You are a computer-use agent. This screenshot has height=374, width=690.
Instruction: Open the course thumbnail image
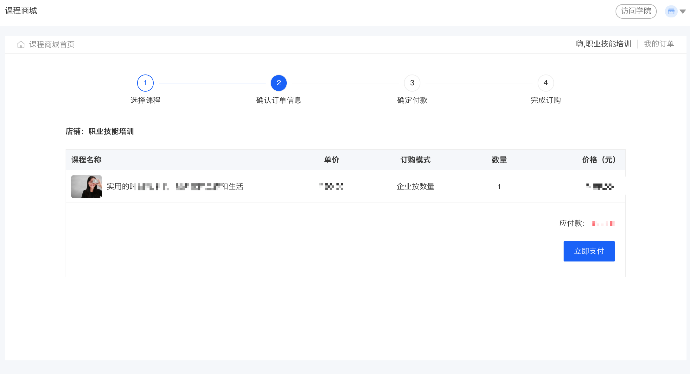[x=86, y=187]
